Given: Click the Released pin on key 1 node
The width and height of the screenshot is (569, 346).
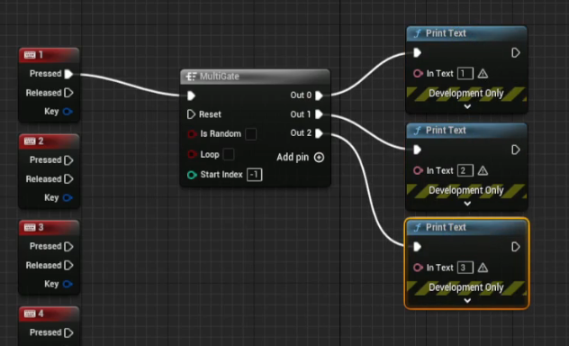Looking at the screenshot, I should point(68,93).
